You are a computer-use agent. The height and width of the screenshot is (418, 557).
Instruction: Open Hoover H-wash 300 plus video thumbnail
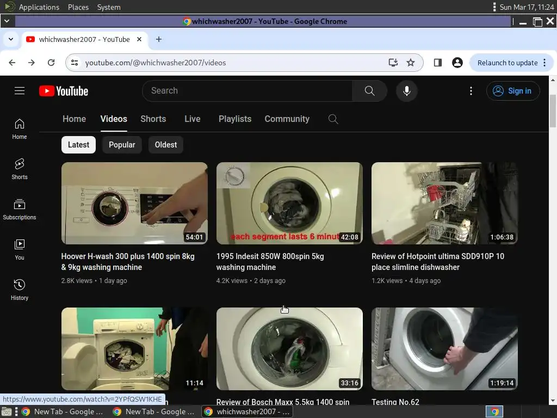tap(134, 204)
